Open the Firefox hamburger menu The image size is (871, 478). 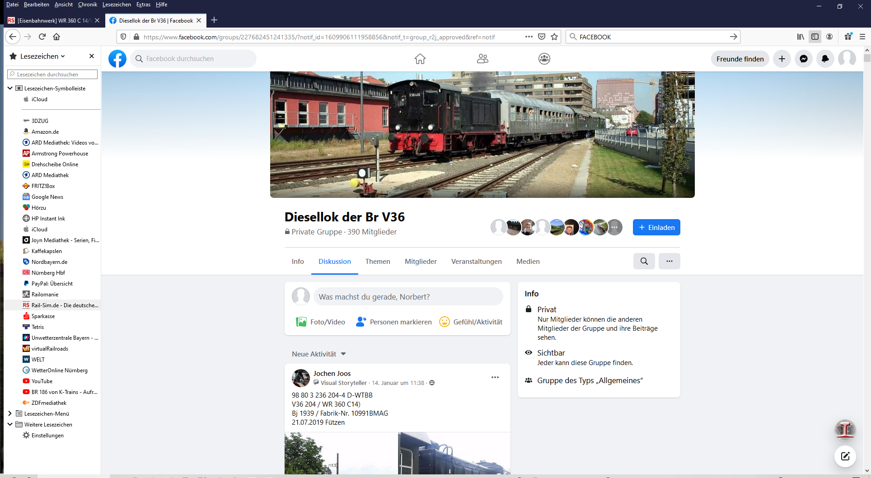pyautogui.click(x=862, y=37)
